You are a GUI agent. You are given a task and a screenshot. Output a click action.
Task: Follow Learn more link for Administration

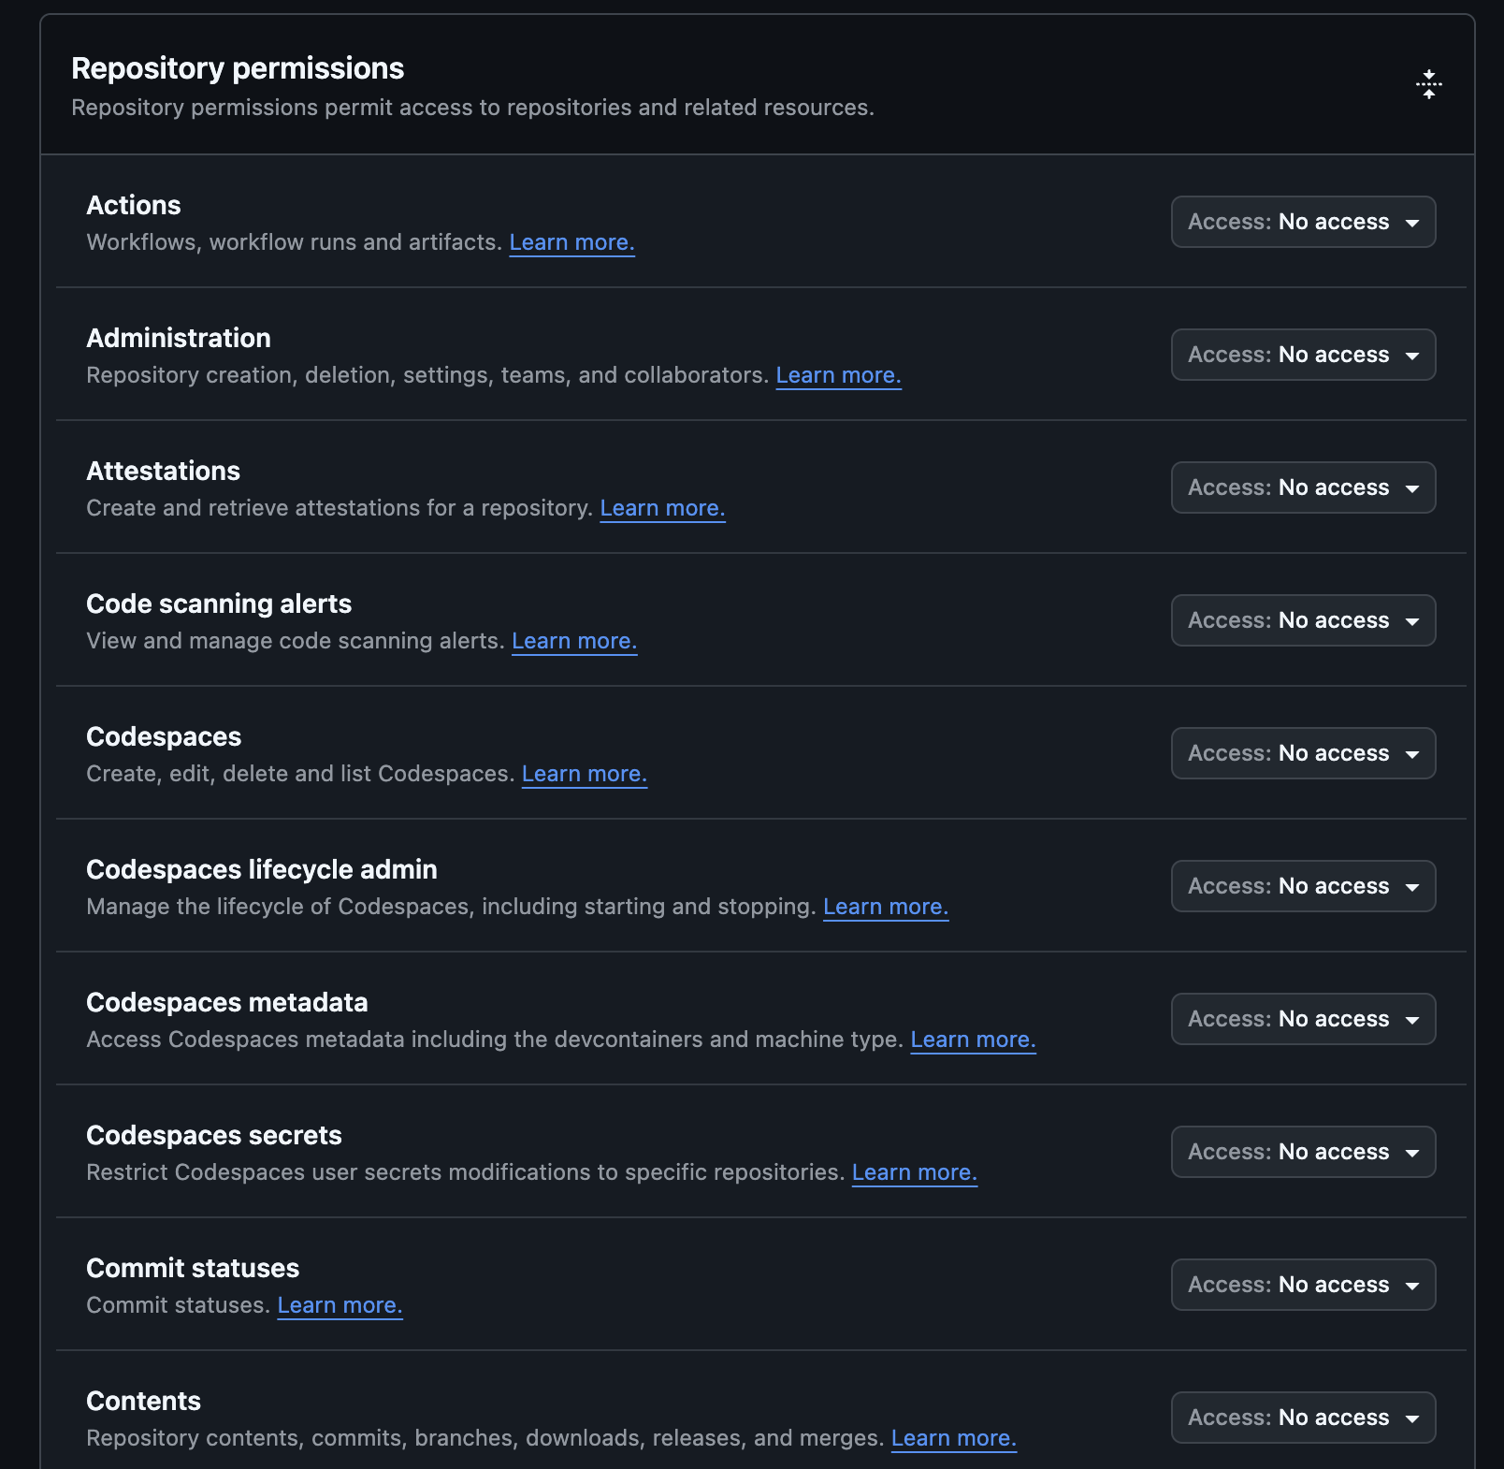tap(838, 375)
